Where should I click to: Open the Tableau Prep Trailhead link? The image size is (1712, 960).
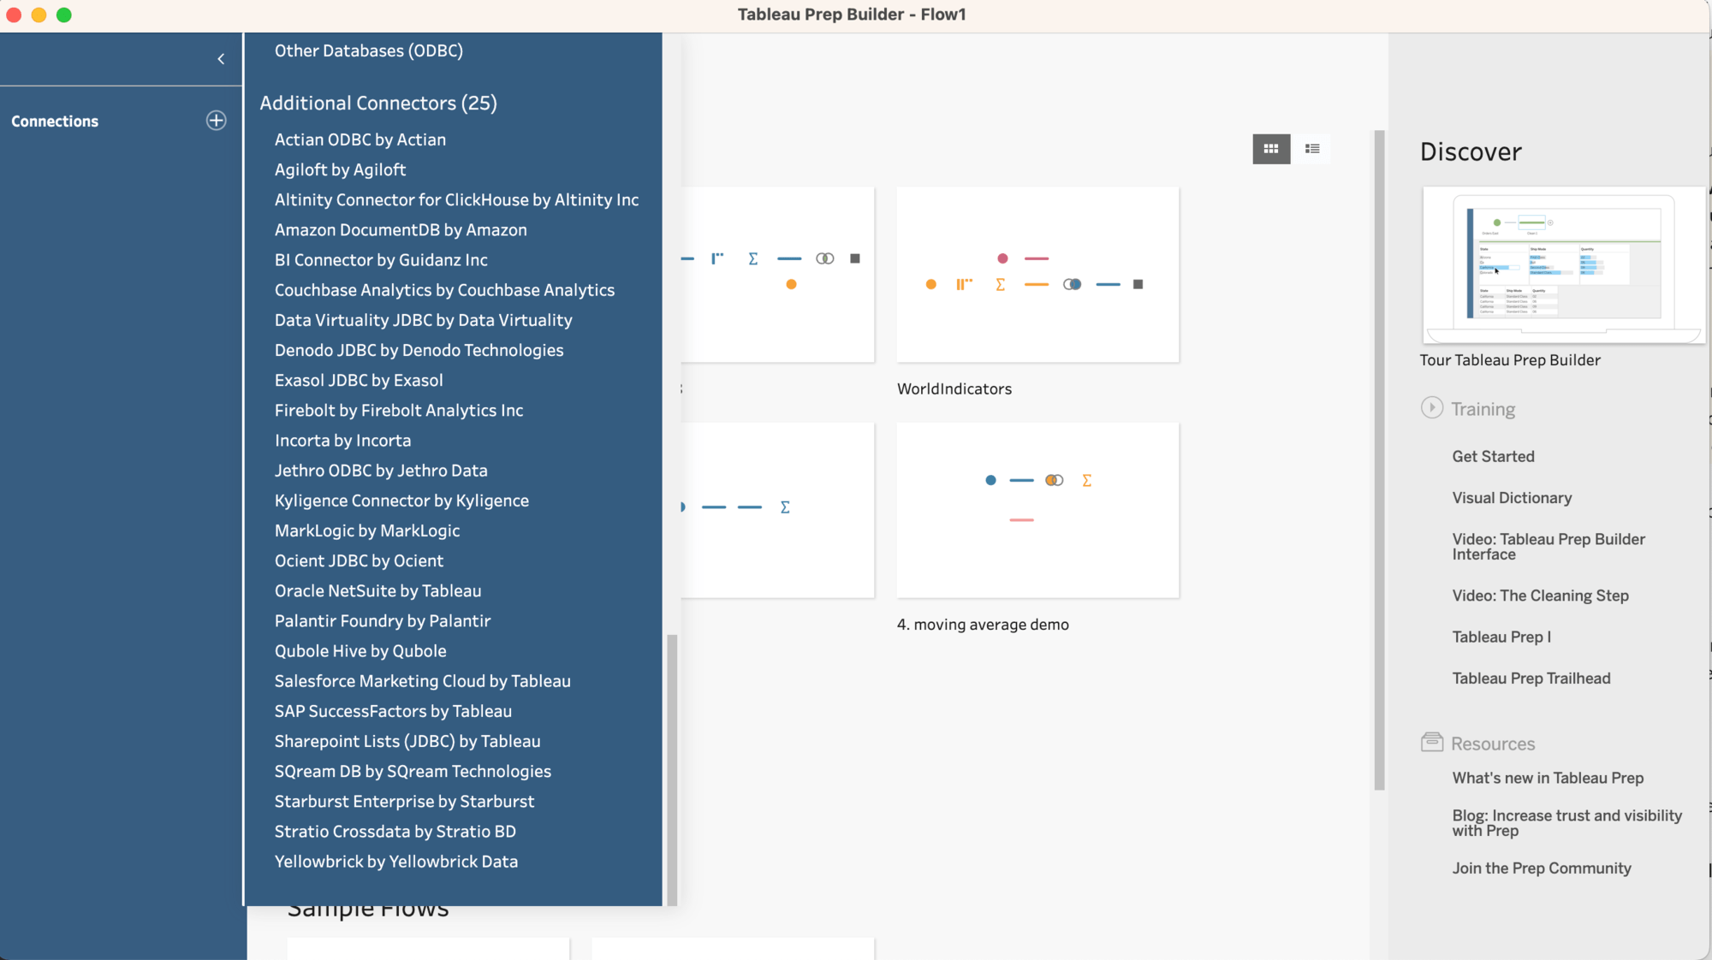tap(1531, 679)
